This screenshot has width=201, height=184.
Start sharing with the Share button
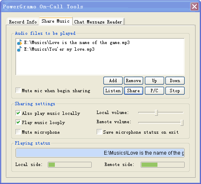[x=134, y=91]
